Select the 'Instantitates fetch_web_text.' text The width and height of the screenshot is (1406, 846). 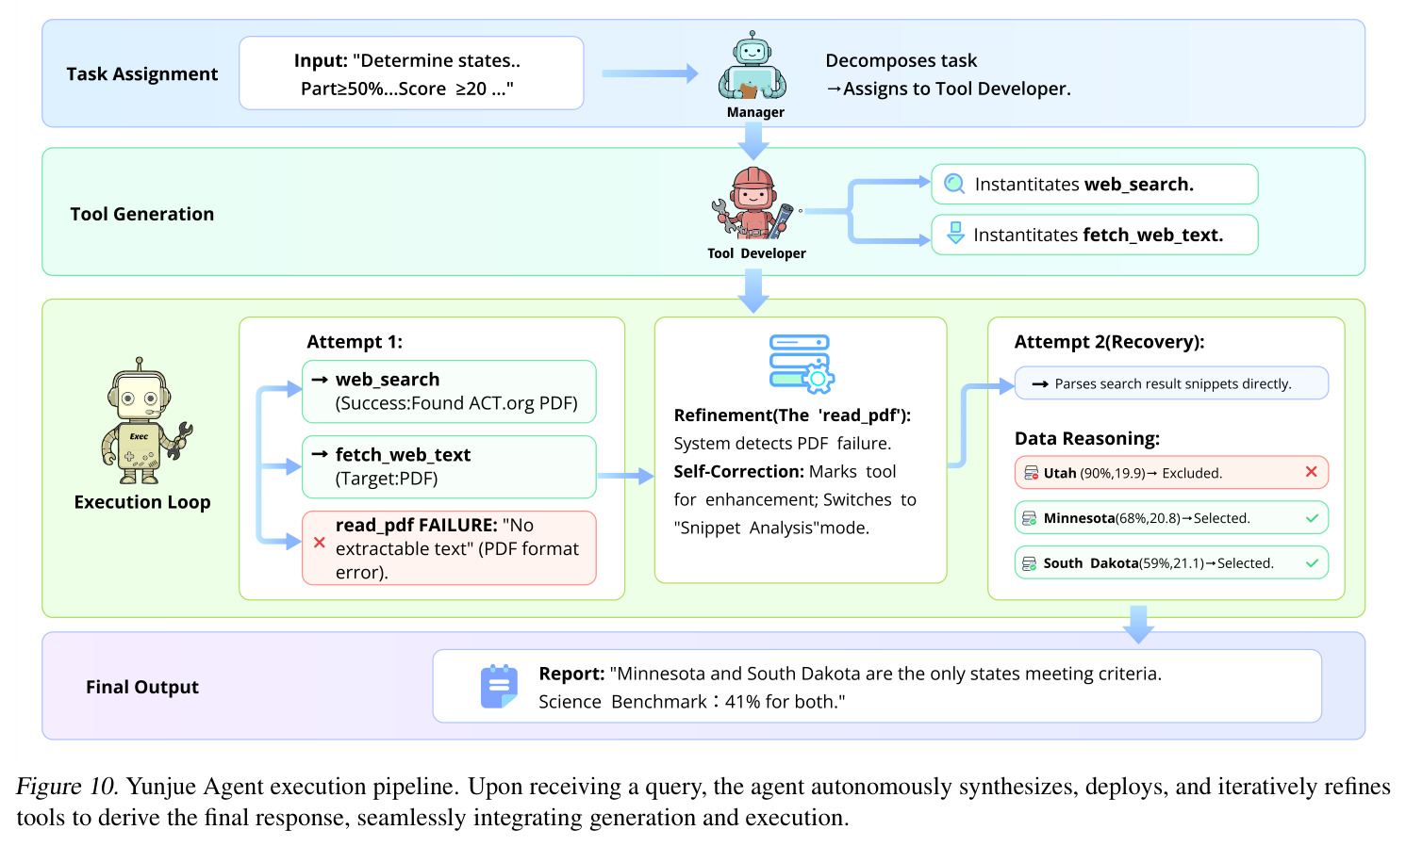(1099, 235)
